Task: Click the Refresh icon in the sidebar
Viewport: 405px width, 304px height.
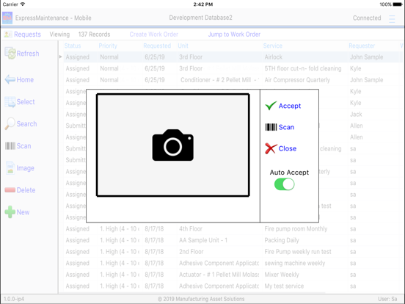Action: (x=10, y=54)
